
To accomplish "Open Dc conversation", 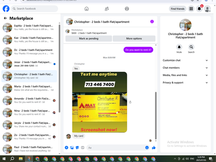I will 29,52.
